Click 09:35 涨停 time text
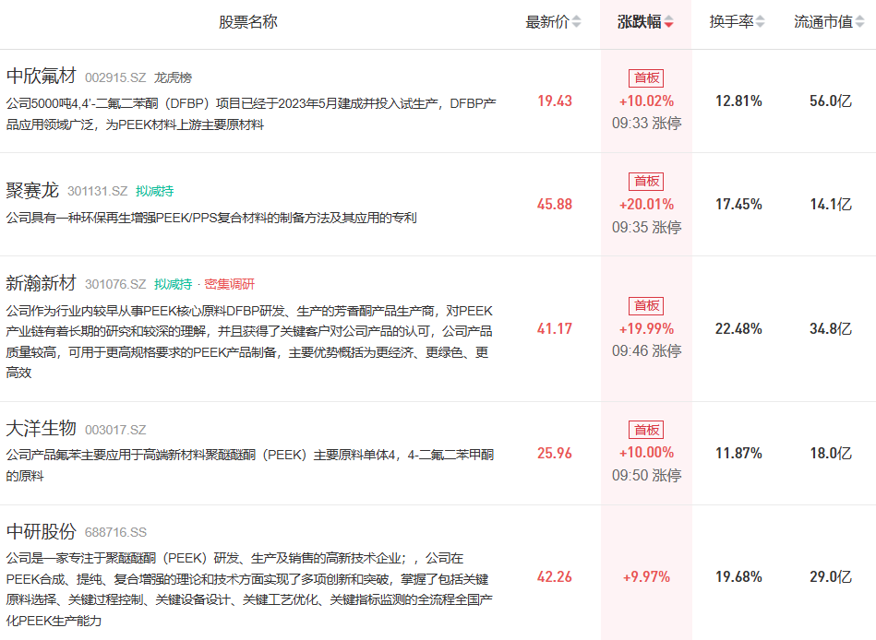The width and height of the screenshot is (876, 640). 646,227
